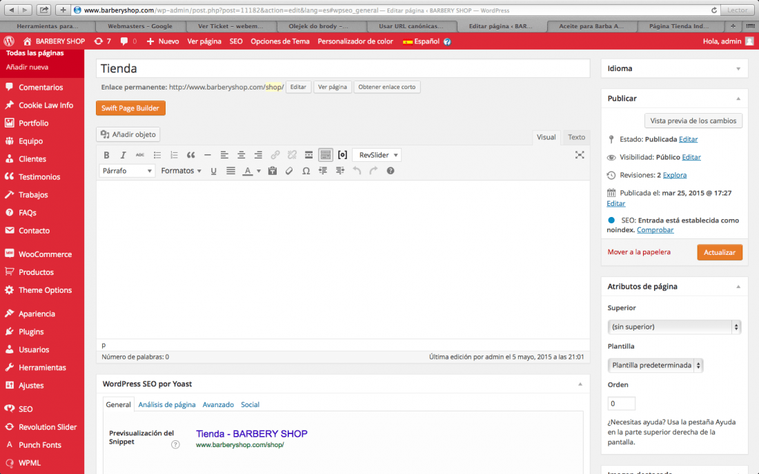Open the RevSlider dropdown
Screen dimensions: 759x474
coord(378,155)
